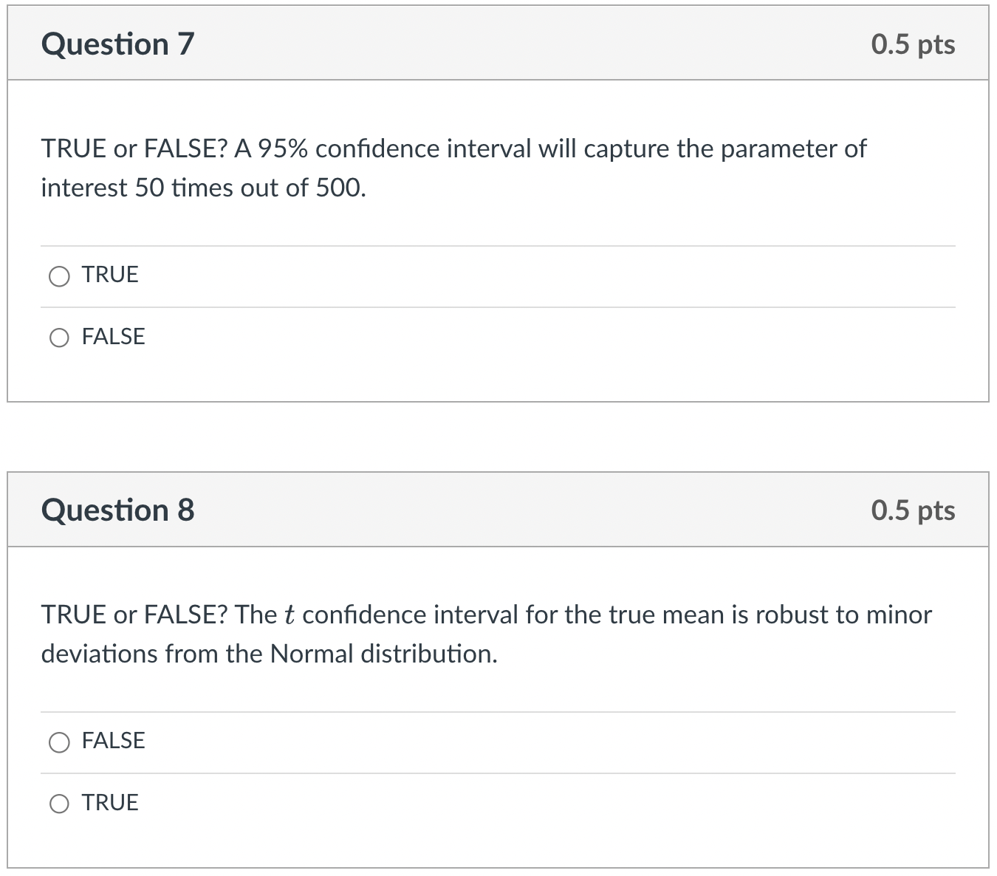997x876 pixels.
Task: Click the TRUE radio circle in Question 7
Action: 59,276
